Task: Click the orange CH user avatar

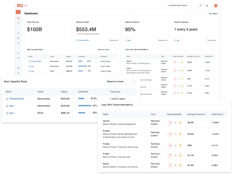Action: pyautogui.click(x=216, y=6)
